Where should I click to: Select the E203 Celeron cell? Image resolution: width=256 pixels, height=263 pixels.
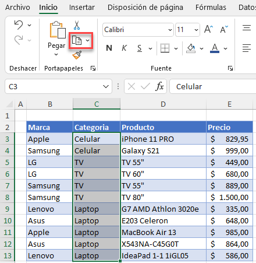[163, 221]
